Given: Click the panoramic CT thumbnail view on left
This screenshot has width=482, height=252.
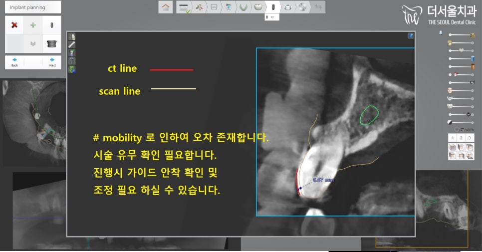Looking at the screenshot, I should [x=32, y=122].
